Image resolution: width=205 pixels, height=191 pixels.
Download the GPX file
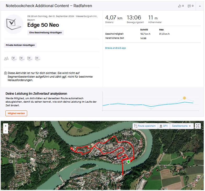164,126
